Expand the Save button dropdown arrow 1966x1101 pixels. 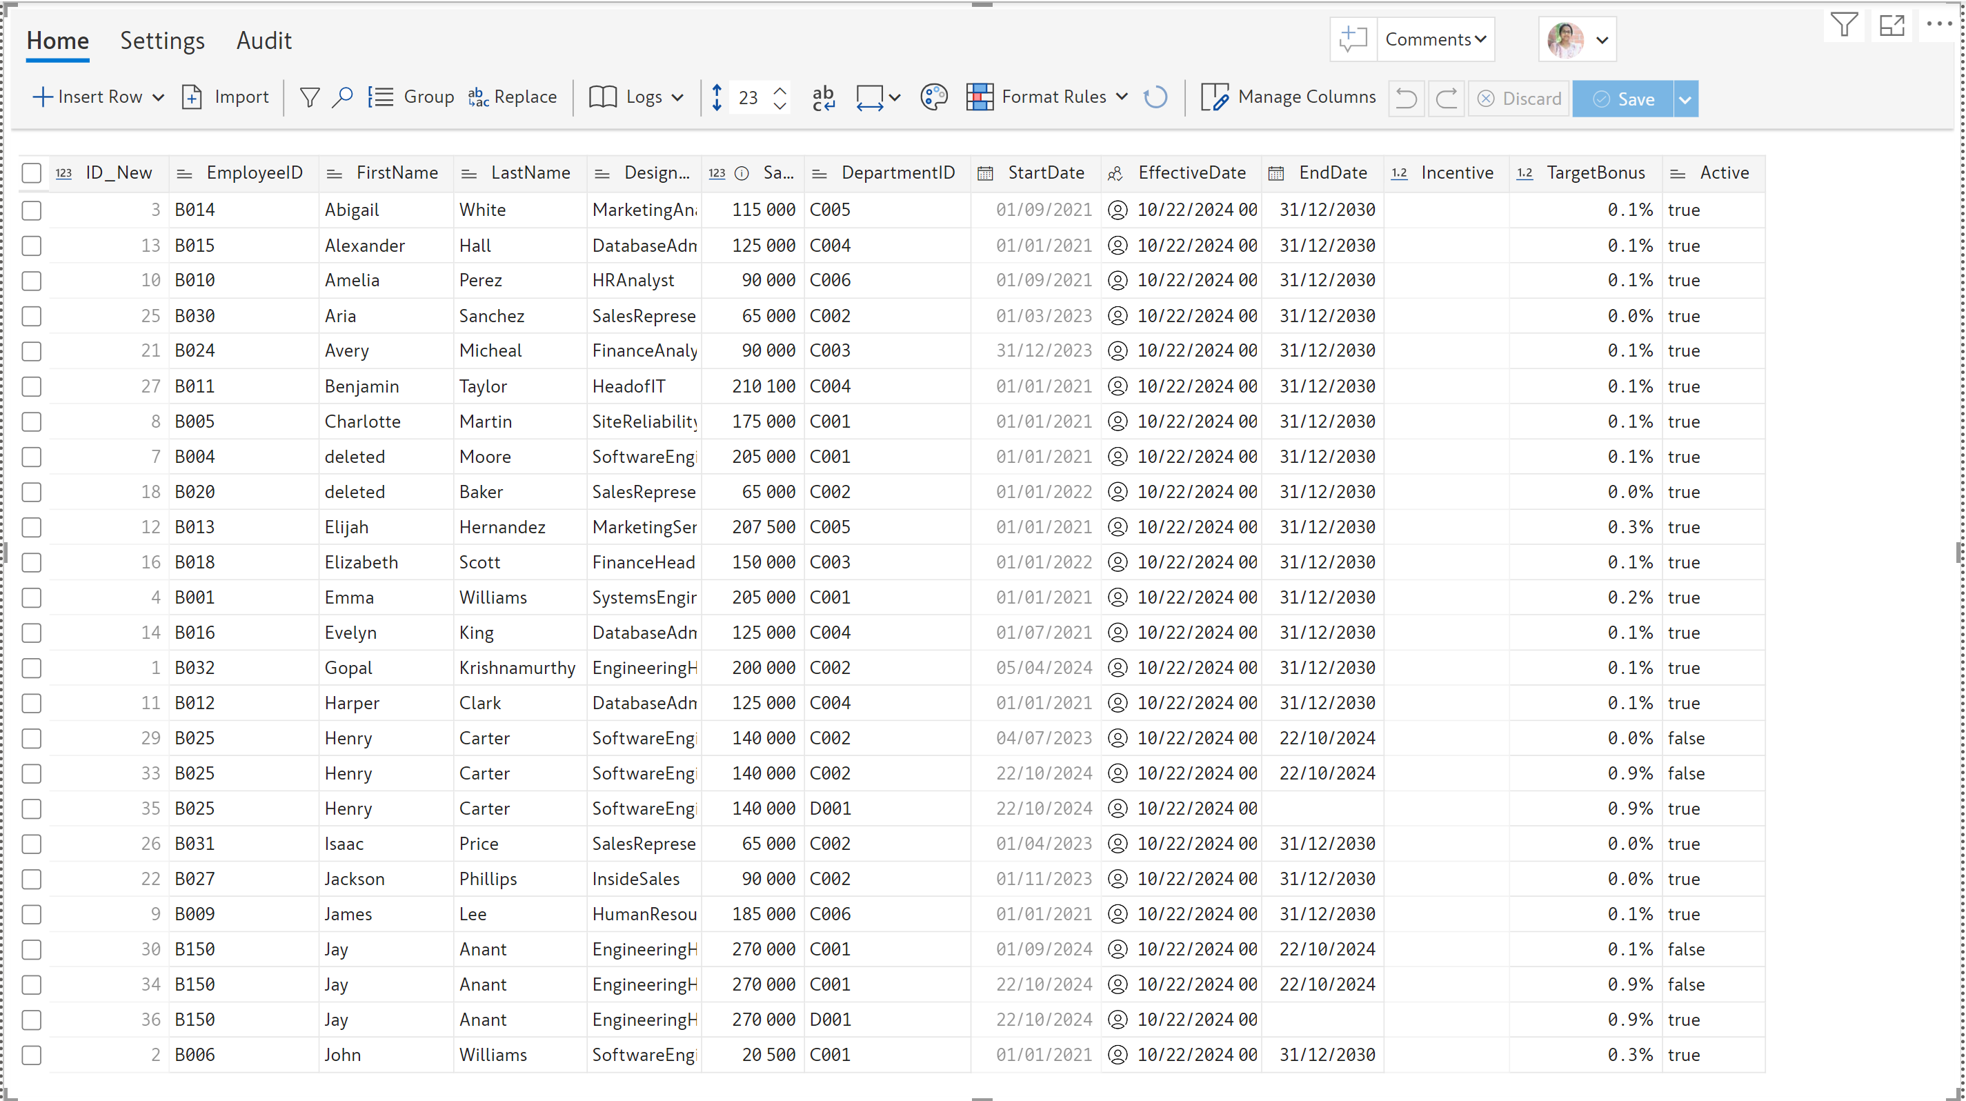click(1685, 99)
